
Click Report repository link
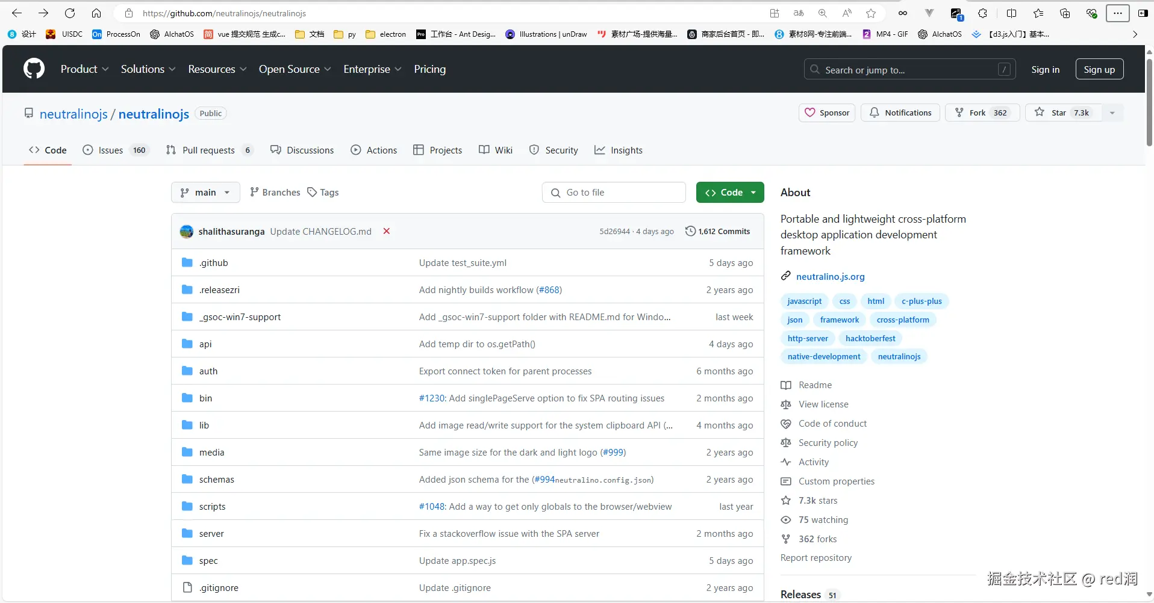[816, 558]
